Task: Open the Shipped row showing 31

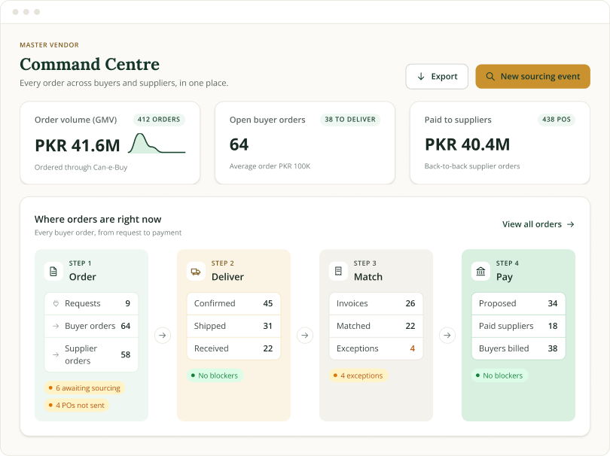Action: 233,326
